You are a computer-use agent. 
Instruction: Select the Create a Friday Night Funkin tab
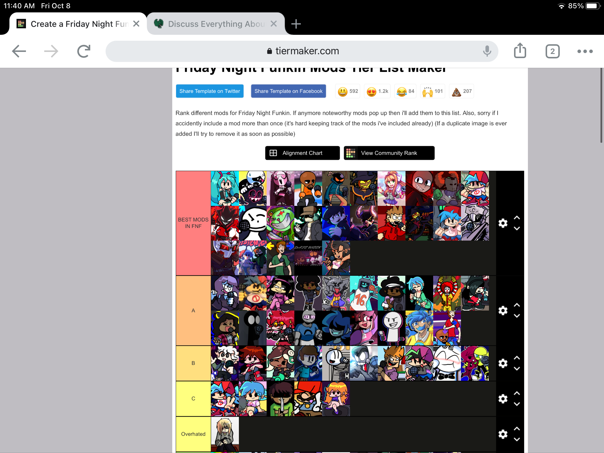click(x=78, y=24)
